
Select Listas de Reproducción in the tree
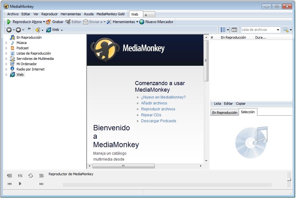34,53
